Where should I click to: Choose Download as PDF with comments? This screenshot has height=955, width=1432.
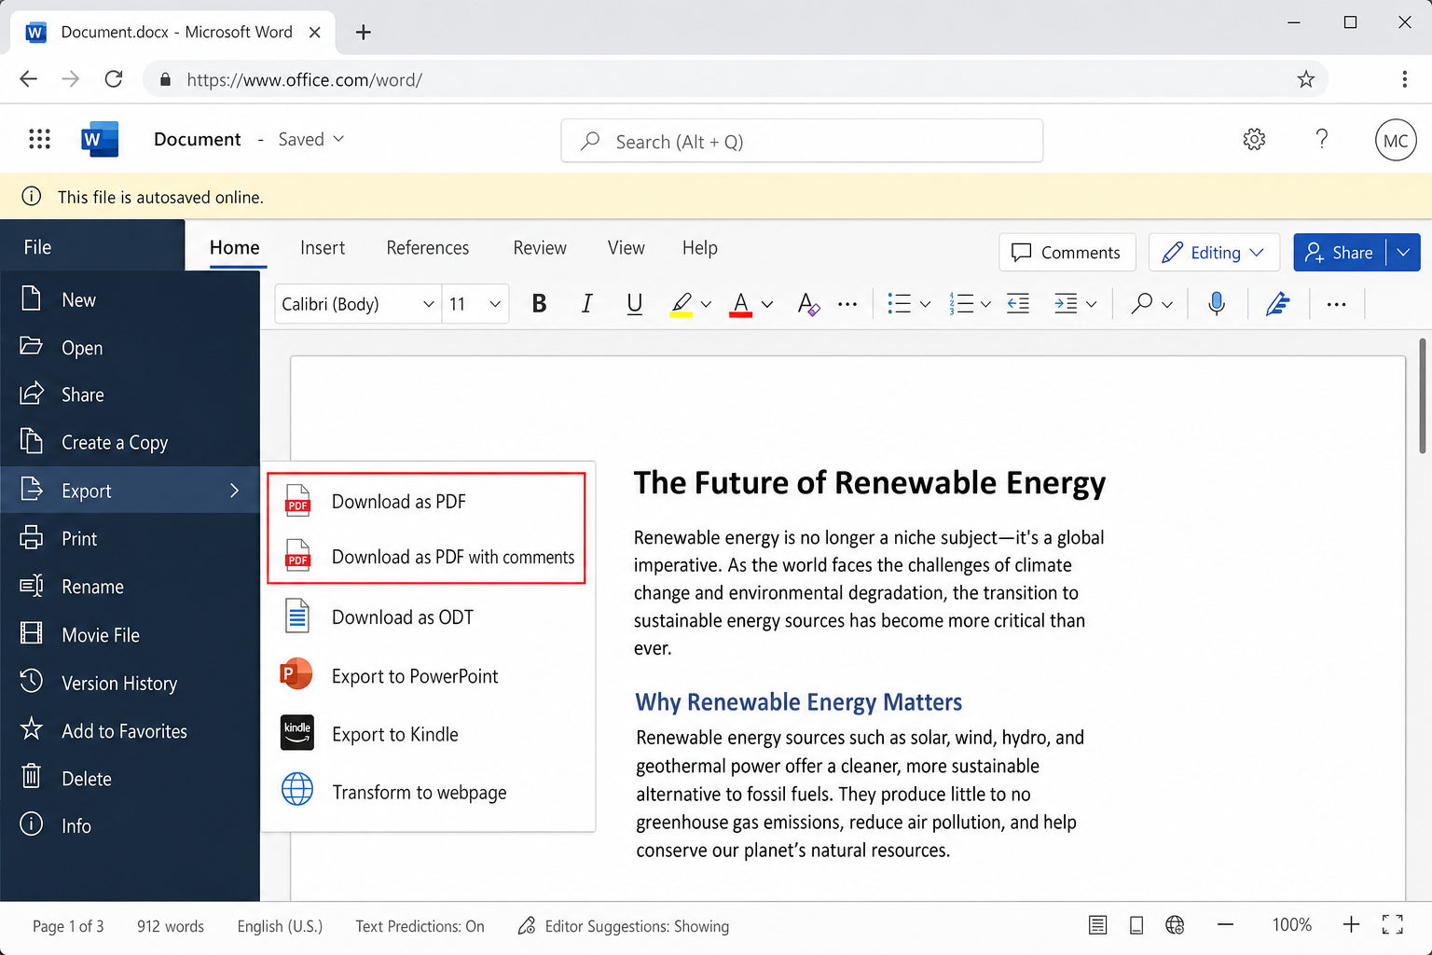click(x=427, y=557)
